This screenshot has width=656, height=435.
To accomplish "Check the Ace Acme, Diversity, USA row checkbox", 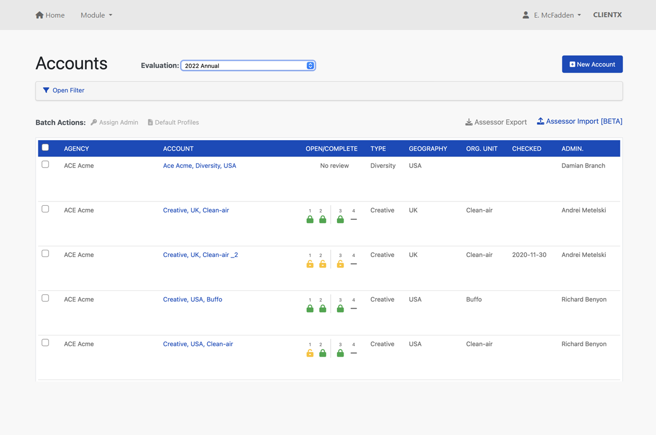I will (x=45, y=165).
